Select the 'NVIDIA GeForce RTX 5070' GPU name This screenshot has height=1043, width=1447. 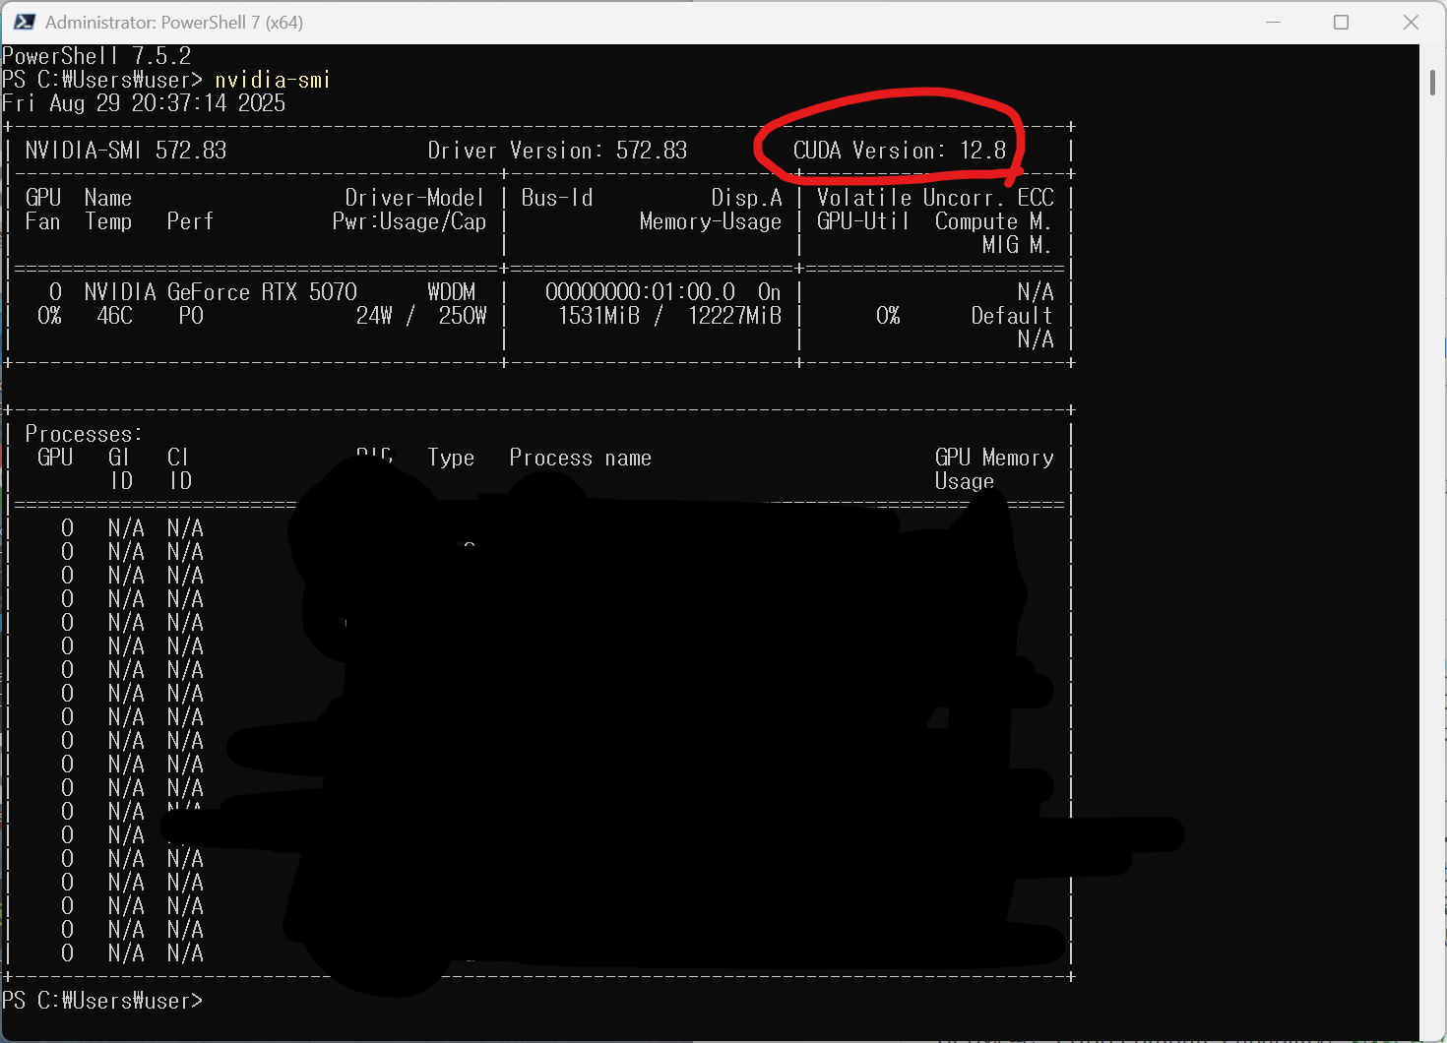point(220,292)
